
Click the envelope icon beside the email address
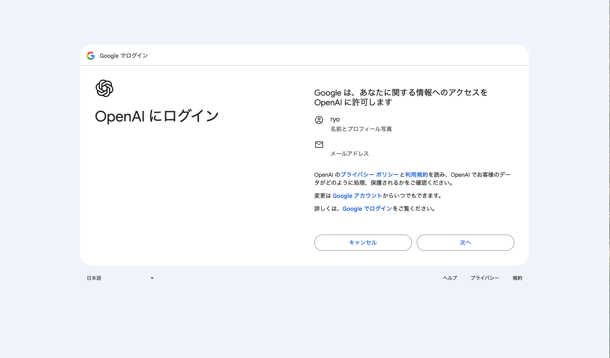(x=319, y=144)
